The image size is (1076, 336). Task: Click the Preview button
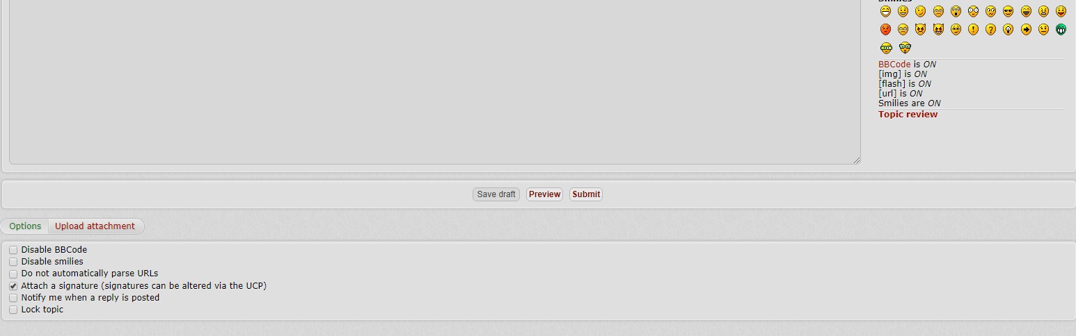(544, 194)
